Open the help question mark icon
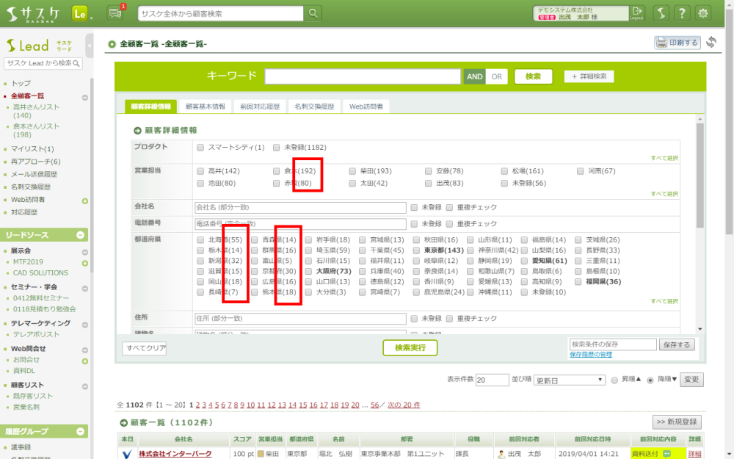 682,13
